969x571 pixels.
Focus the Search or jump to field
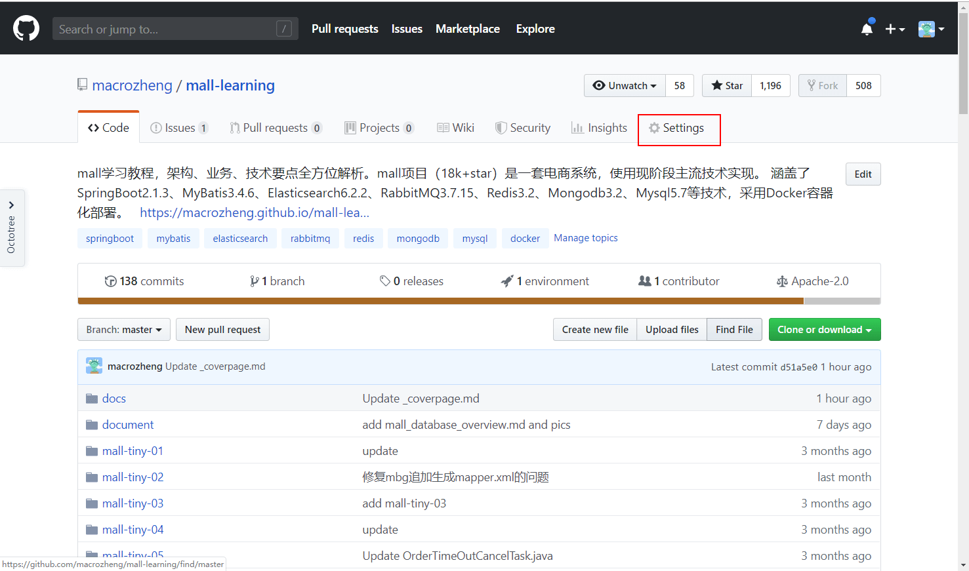coord(175,29)
